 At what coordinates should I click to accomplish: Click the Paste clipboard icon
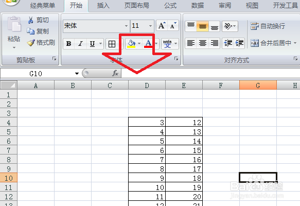(14, 24)
